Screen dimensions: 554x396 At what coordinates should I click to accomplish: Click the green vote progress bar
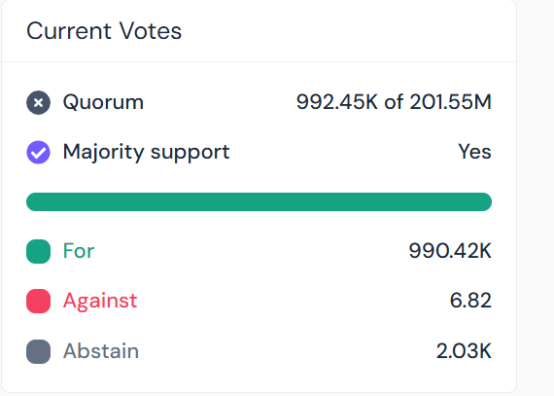tap(259, 201)
